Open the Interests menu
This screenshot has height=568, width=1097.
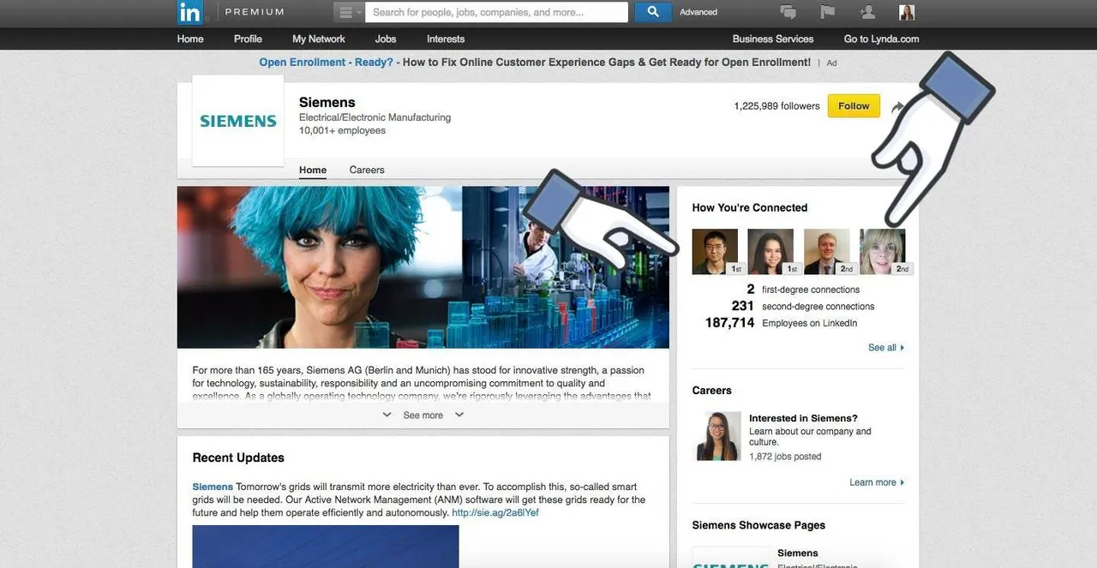pyautogui.click(x=446, y=39)
